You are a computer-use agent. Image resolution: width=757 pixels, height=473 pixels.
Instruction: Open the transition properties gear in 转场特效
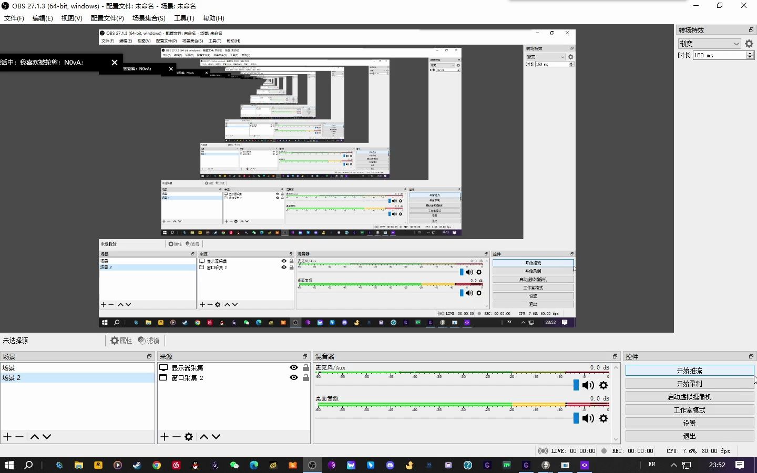click(x=749, y=44)
